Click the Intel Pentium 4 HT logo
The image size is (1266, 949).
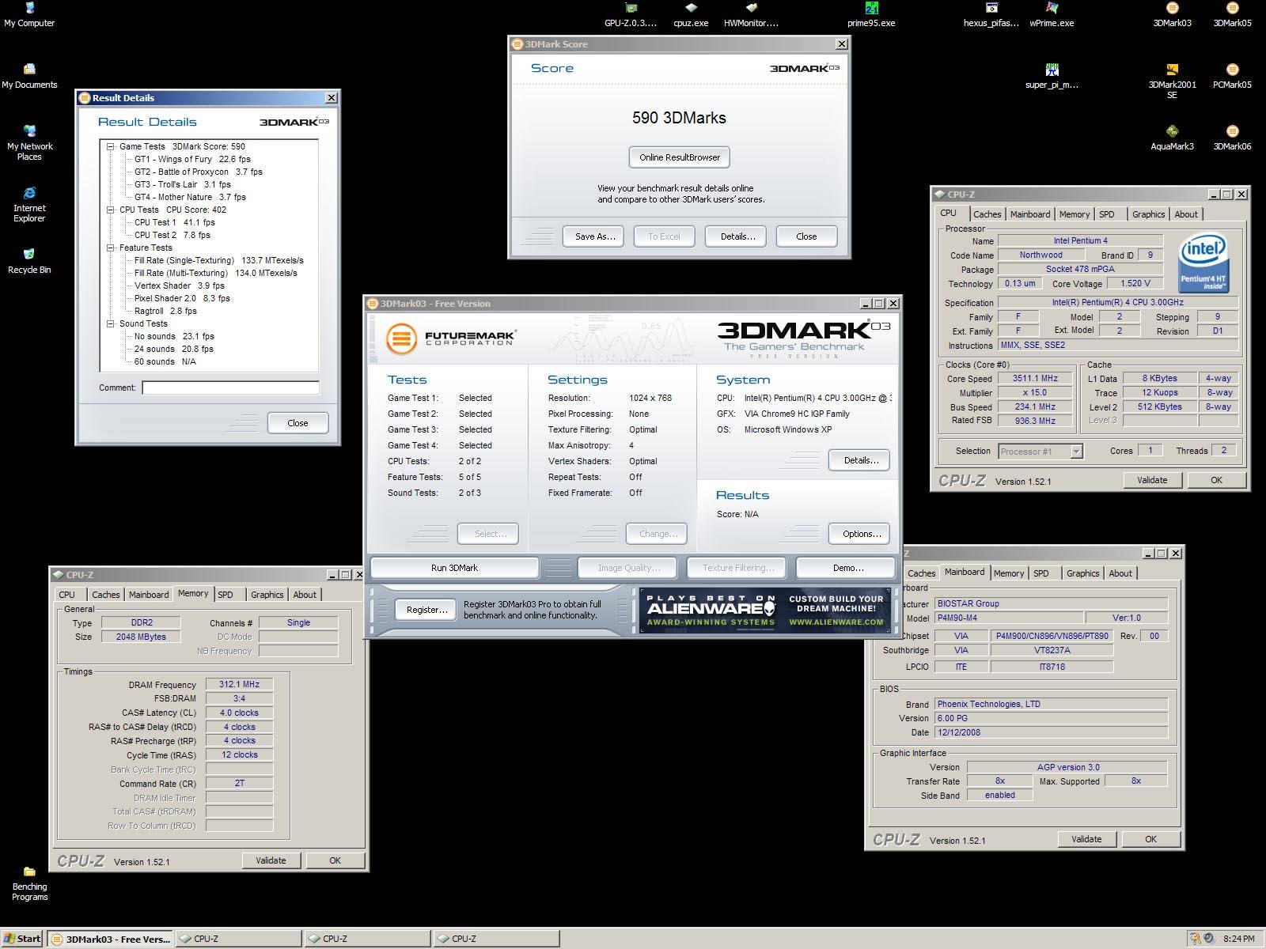pyautogui.click(x=1203, y=264)
